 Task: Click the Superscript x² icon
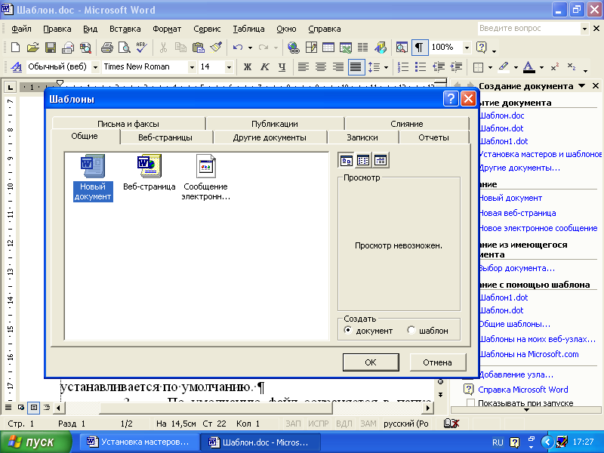[x=555, y=67]
